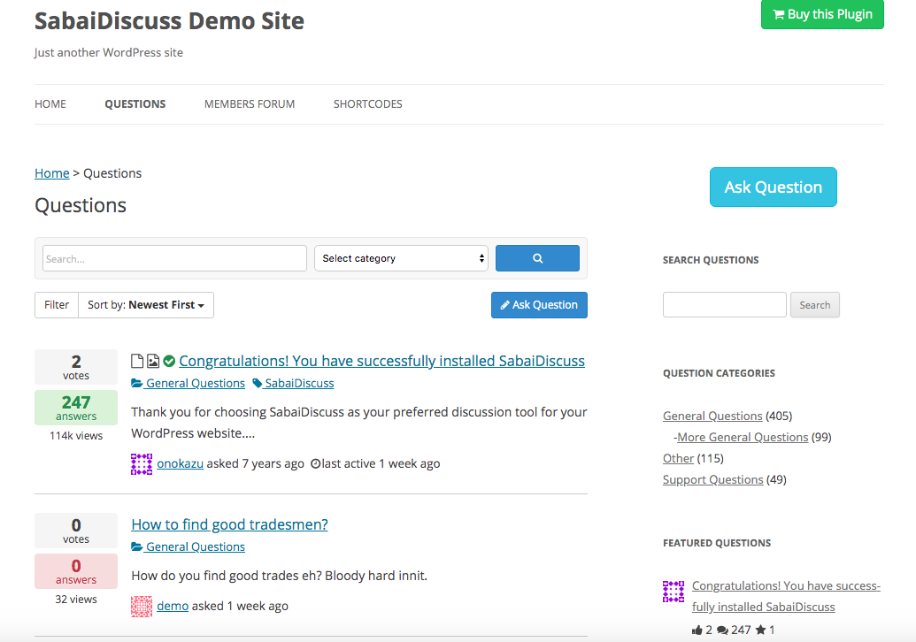Follow the Home breadcrumb link
The height and width of the screenshot is (642, 916).
(x=52, y=173)
